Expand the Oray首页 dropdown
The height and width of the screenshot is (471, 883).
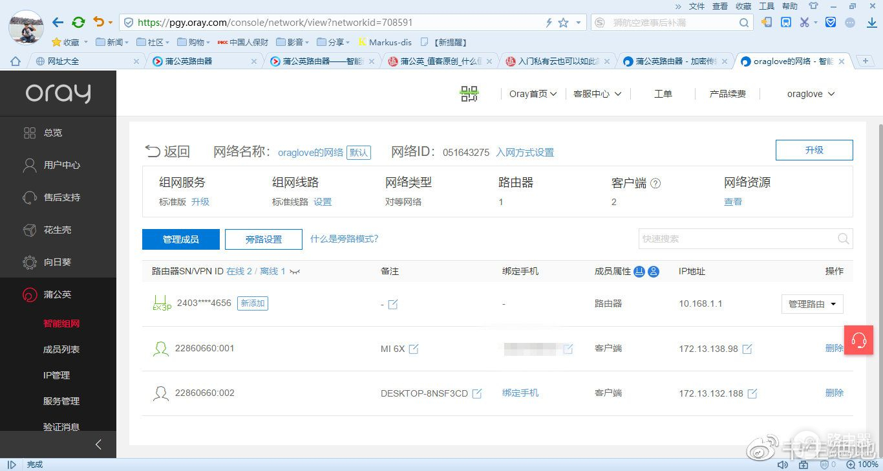pos(533,94)
